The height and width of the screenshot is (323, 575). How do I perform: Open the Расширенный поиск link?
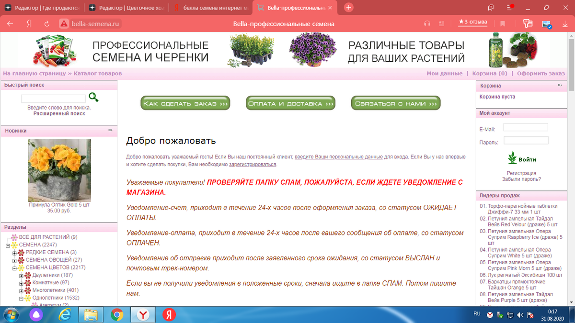59,114
